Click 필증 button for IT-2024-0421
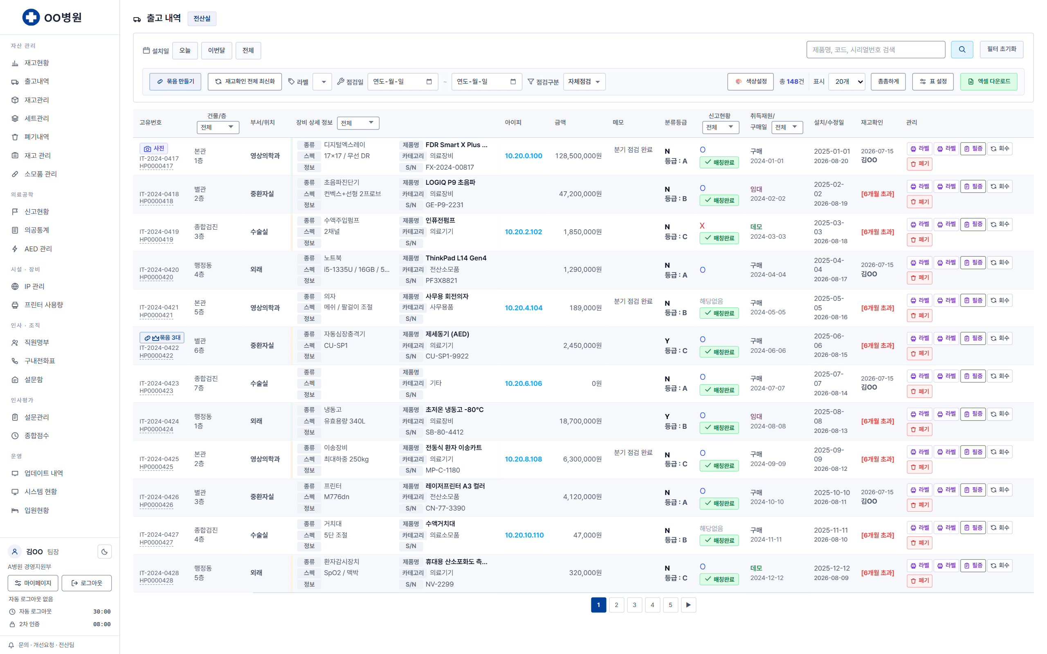Image resolution: width=1047 pixels, height=654 pixels. [x=973, y=300]
